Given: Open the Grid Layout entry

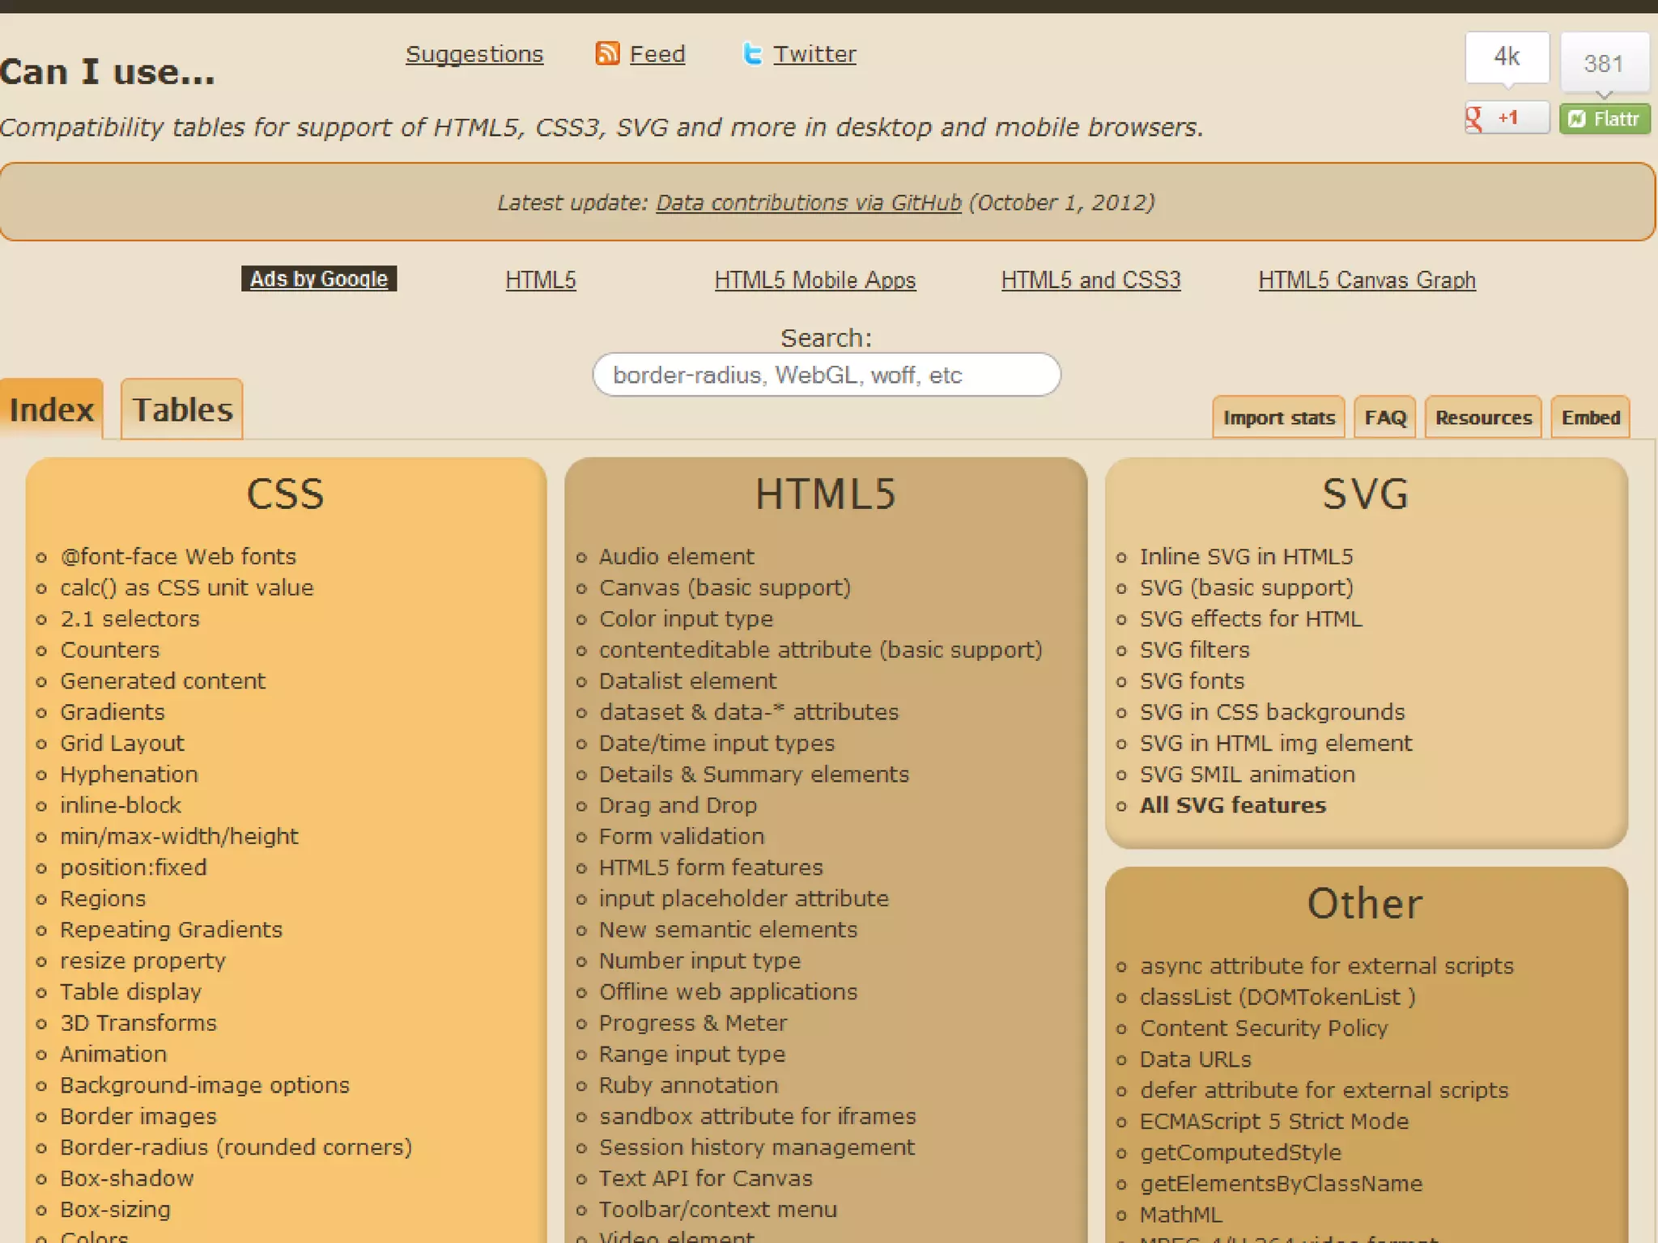Looking at the screenshot, I should coord(122,743).
